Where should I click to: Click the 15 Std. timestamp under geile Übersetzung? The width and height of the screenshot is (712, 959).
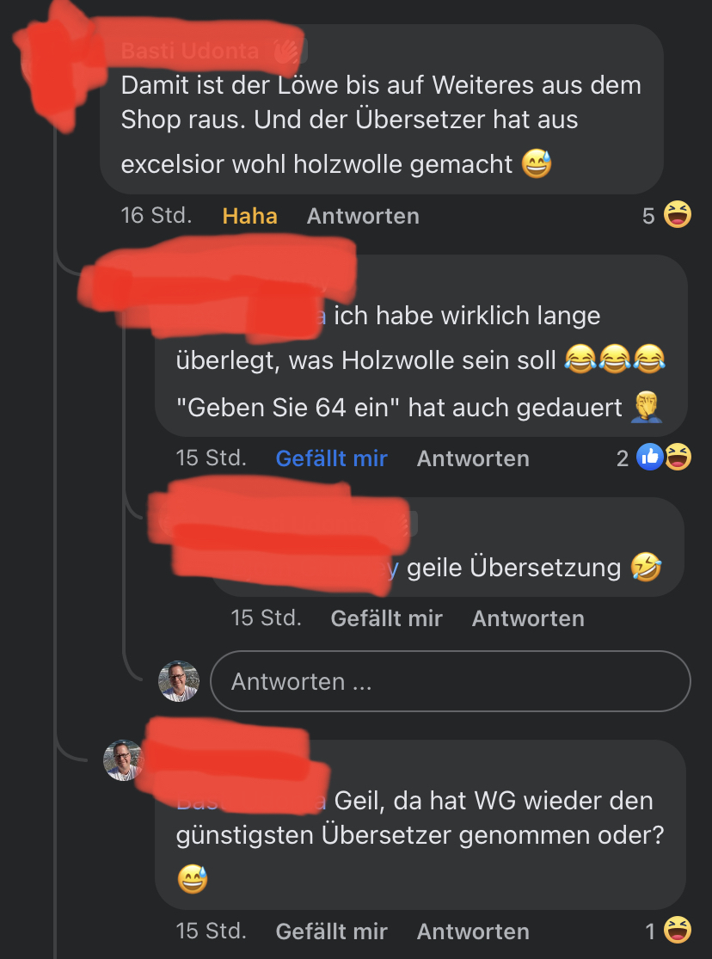click(266, 618)
